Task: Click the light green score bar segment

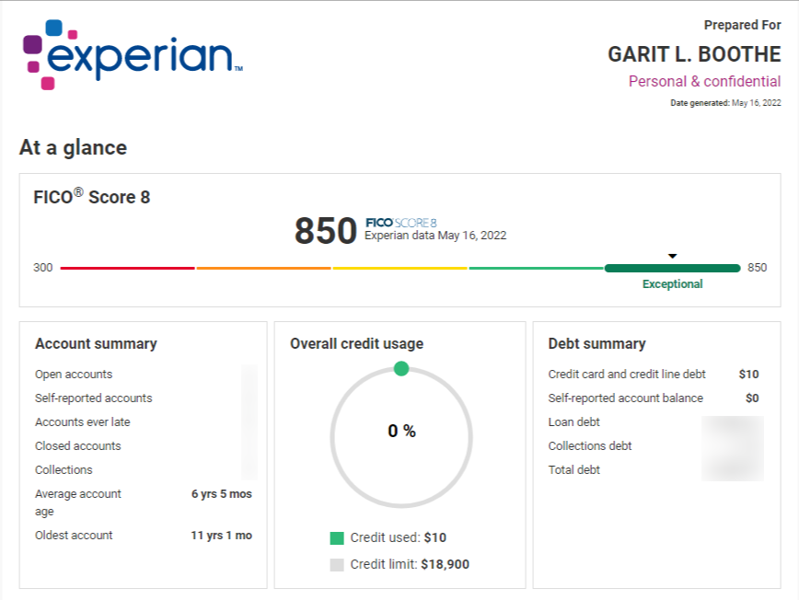Action: click(537, 268)
